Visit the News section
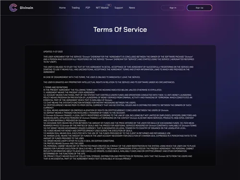Image resolution: width=240 pixels, height=180 pixels. [132, 8]
